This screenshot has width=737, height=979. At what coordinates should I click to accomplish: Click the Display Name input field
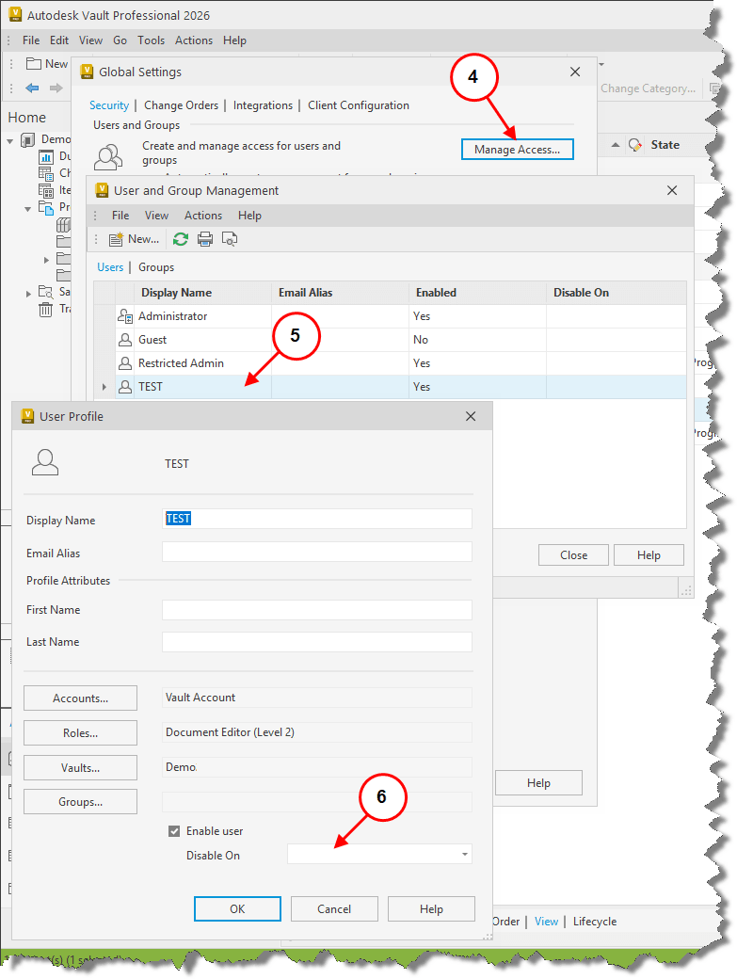(x=317, y=519)
